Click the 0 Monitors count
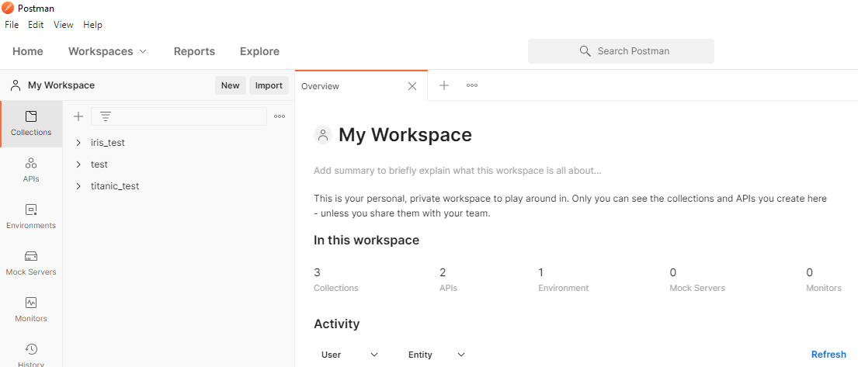This screenshot has height=367, width=858. 824,279
